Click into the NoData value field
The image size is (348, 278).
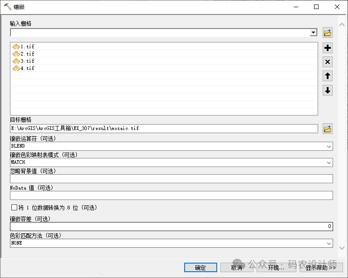[x=171, y=195]
